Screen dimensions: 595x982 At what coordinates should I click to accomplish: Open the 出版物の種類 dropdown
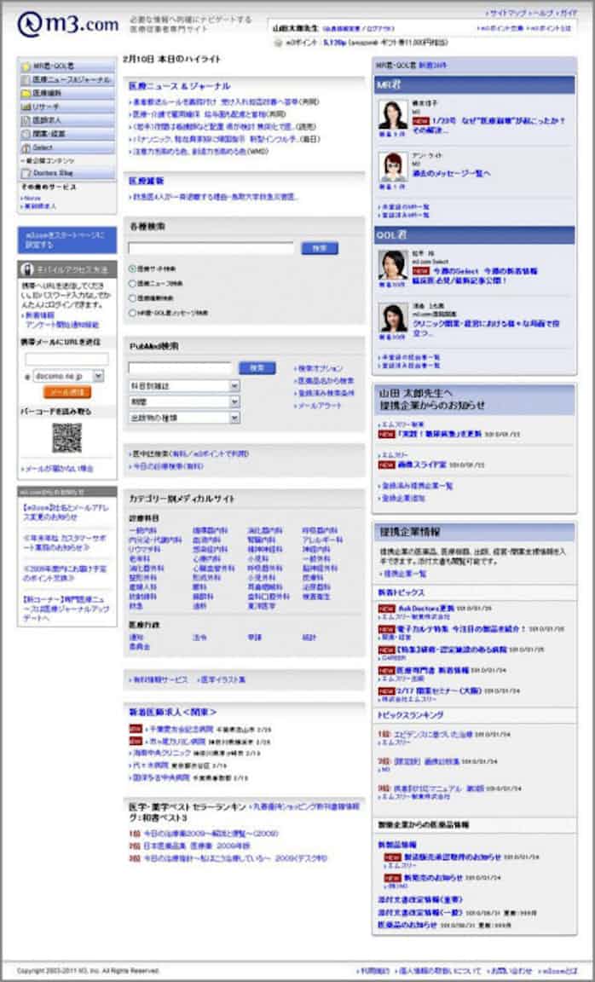click(184, 418)
